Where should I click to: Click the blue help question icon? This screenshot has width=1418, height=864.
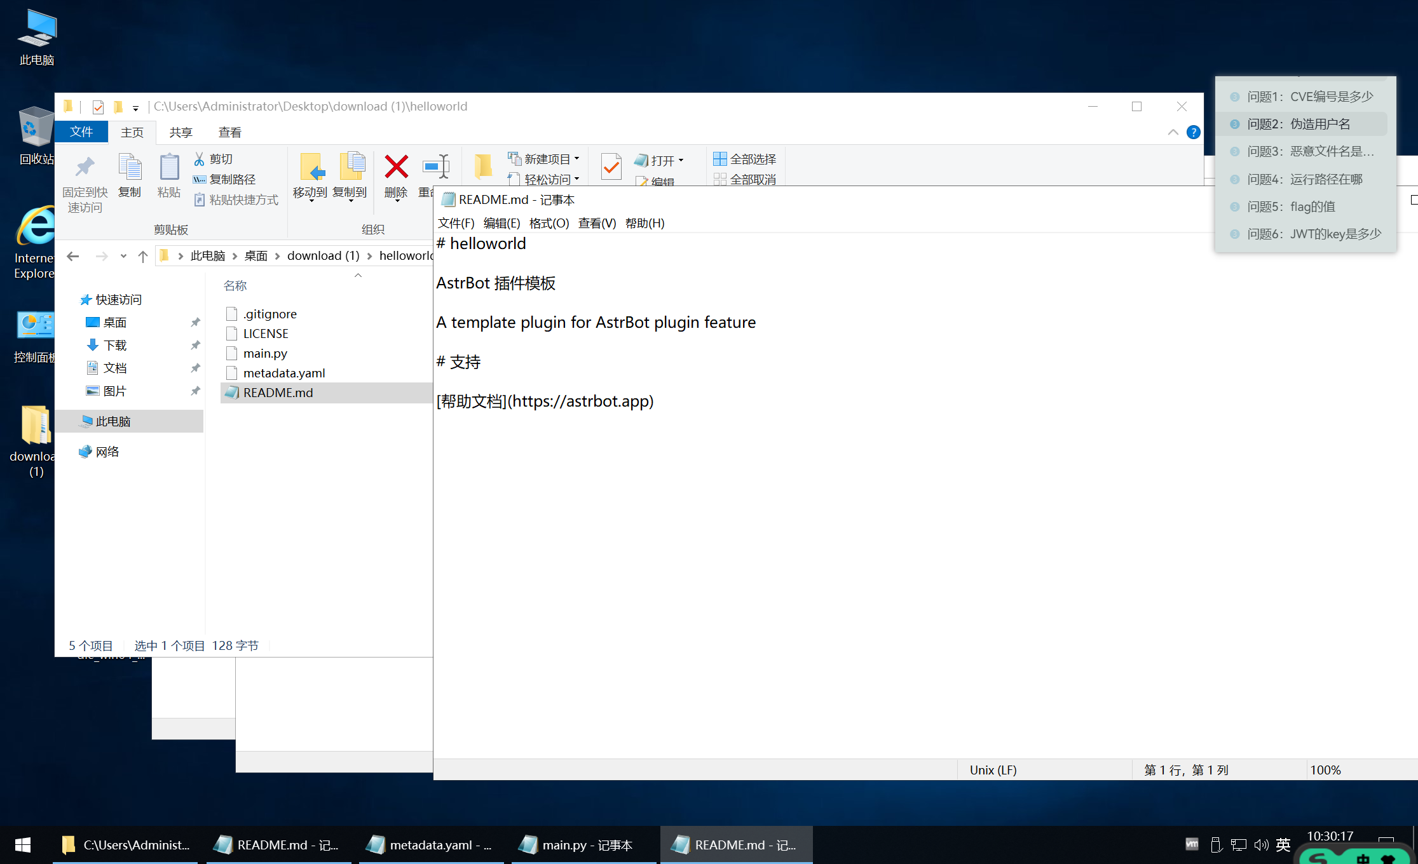pyautogui.click(x=1193, y=132)
